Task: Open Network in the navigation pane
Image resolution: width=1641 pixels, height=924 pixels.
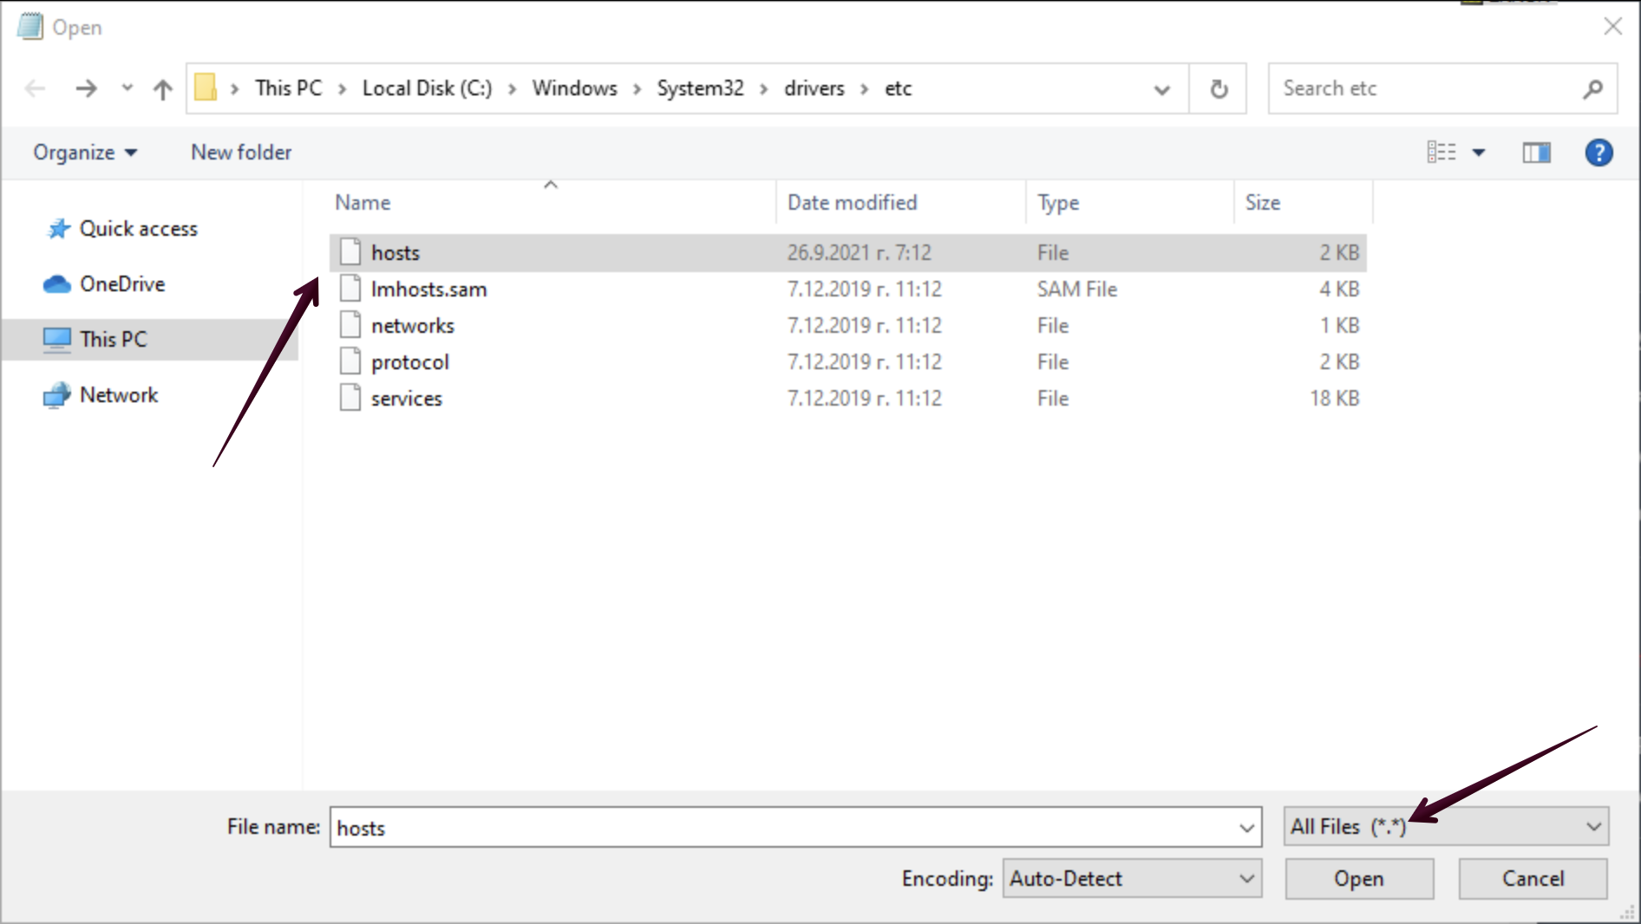Action: pyautogui.click(x=119, y=395)
